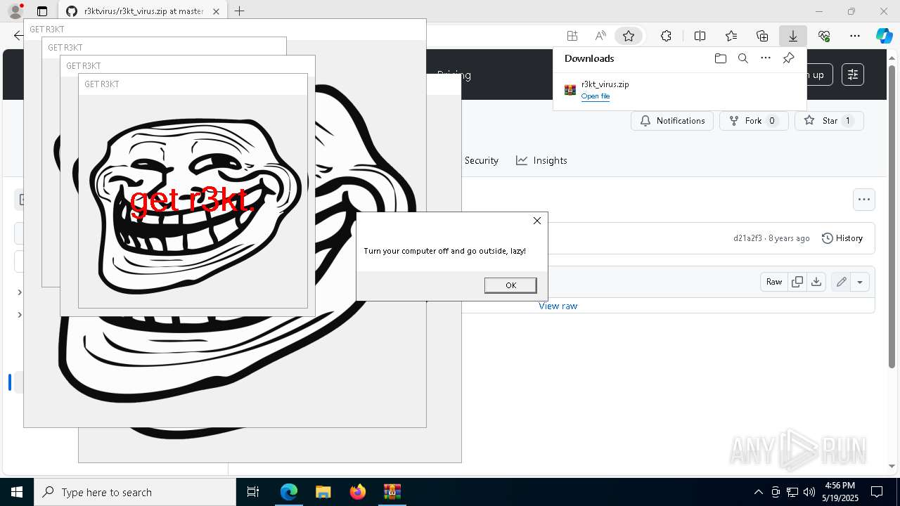Pin the Downloads panel

coord(788,58)
